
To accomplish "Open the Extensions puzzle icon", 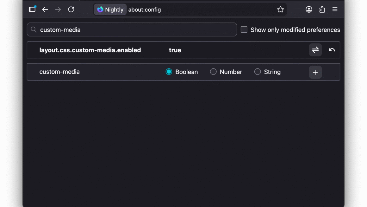I will [x=322, y=10].
